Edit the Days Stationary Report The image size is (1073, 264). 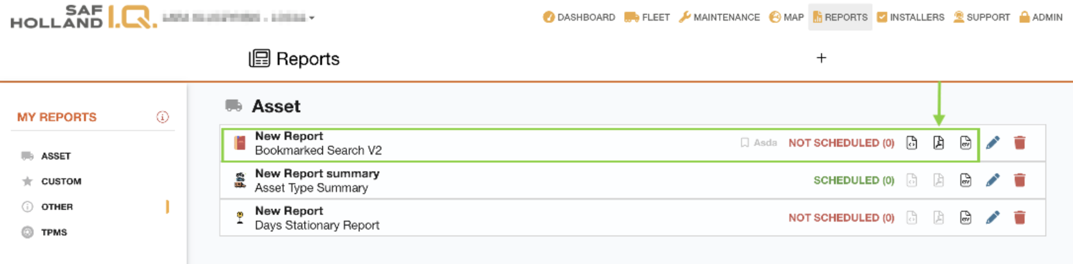pos(992,218)
